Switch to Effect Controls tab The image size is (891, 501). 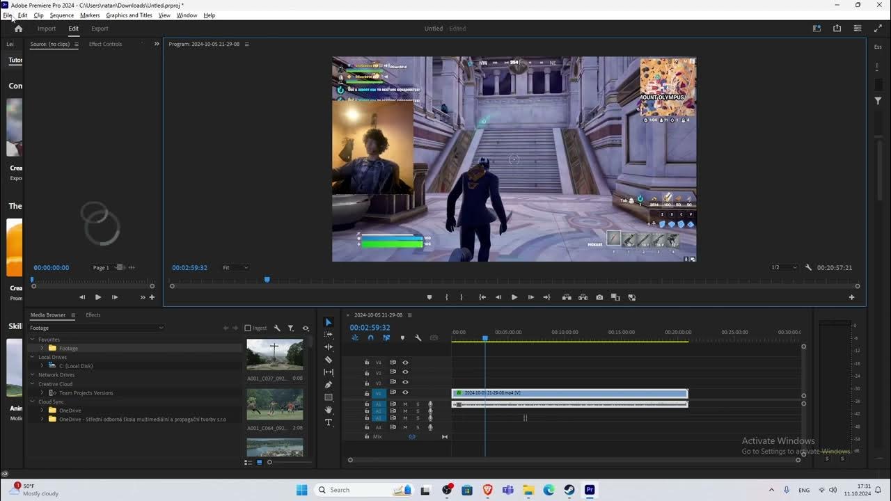click(x=105, y=44)
